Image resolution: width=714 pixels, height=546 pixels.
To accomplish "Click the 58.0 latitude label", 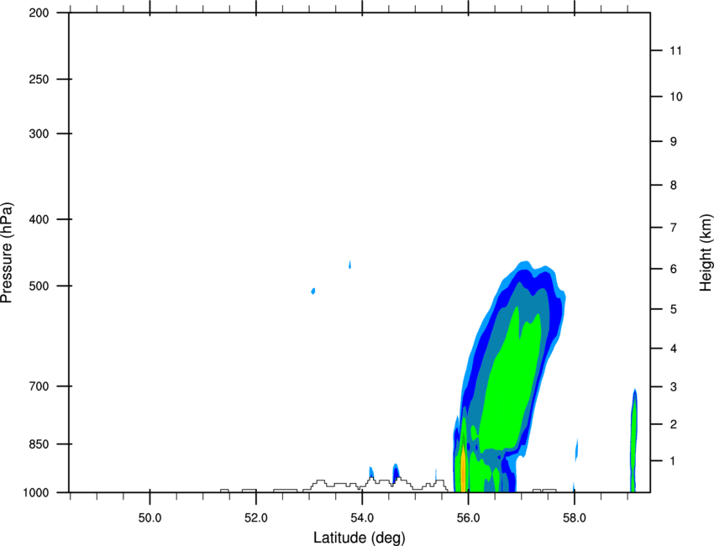I will coord(575,518).
